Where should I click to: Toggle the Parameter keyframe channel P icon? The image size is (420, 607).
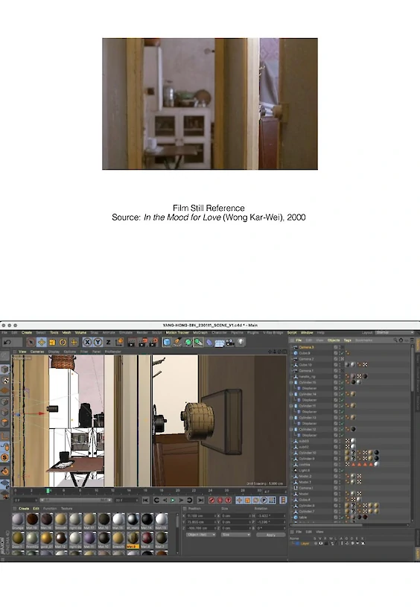[x=264, y=500]
